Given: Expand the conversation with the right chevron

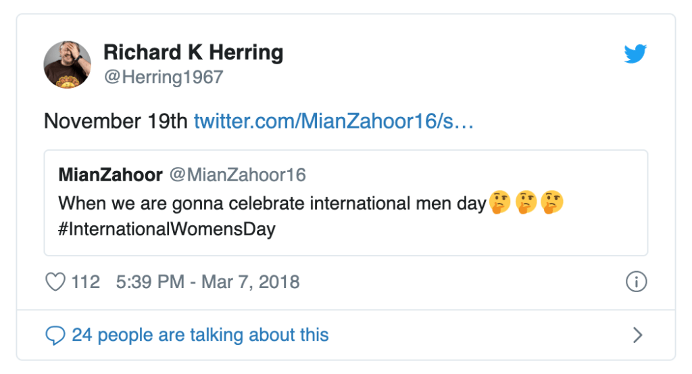Looking at the screenshot, I should (637, 335).
